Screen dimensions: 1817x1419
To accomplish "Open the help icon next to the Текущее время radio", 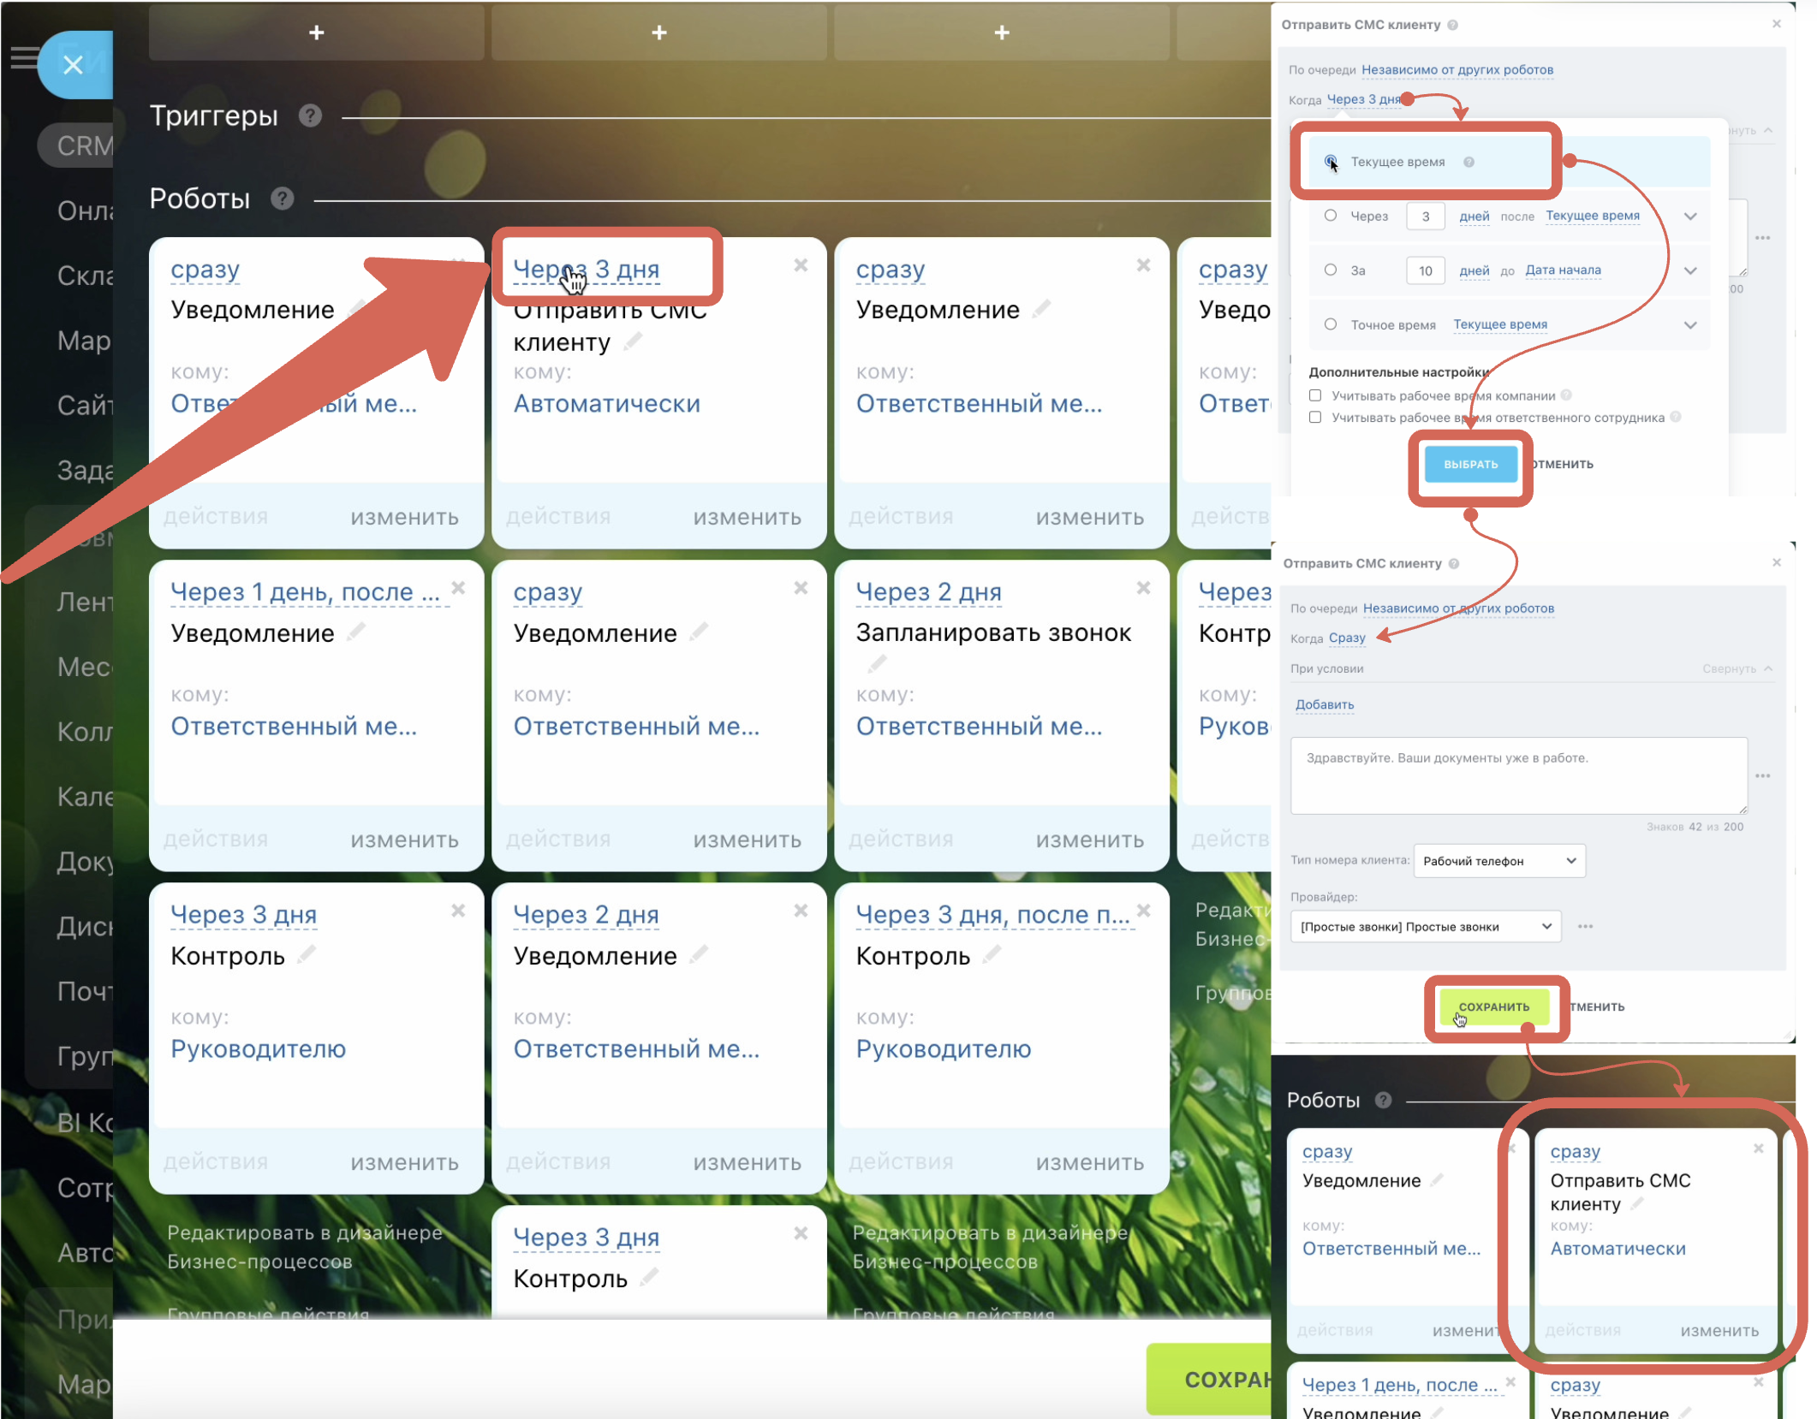I will [x=1468, y=162].
